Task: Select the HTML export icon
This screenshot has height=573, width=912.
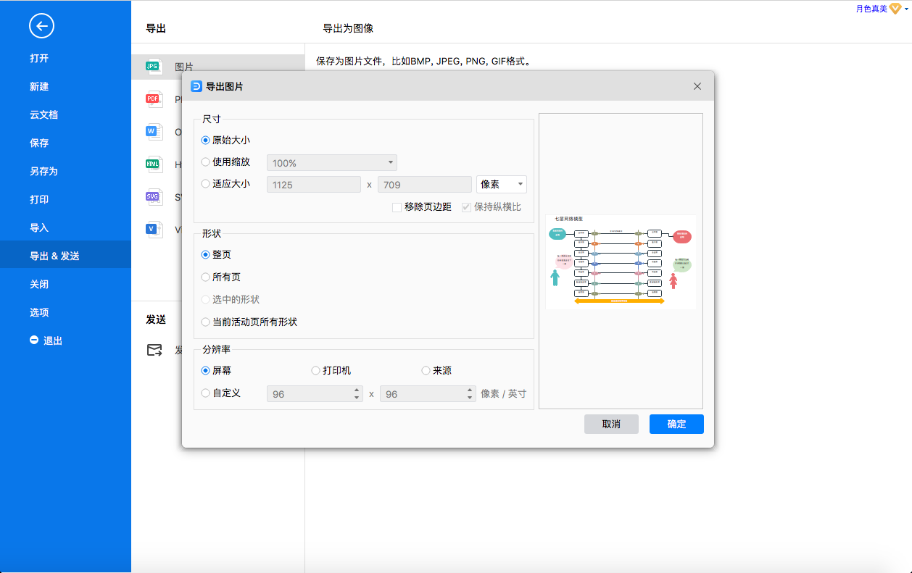Action: 153,164
